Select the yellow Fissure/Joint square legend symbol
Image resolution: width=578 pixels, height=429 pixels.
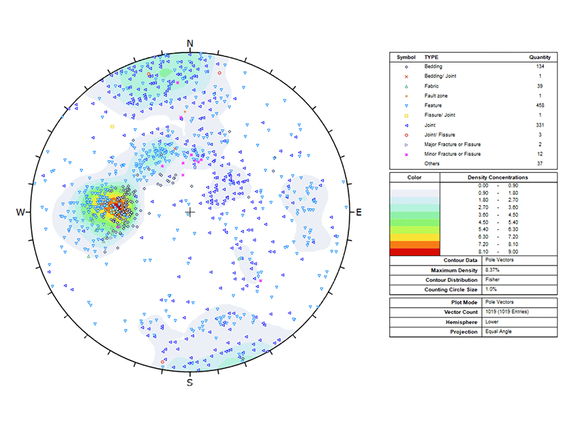406,115
